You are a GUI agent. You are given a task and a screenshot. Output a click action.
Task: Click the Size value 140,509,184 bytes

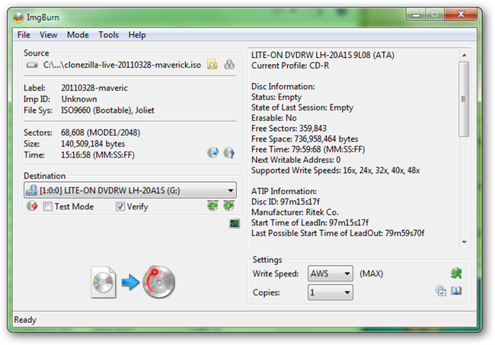coord(93,144)
